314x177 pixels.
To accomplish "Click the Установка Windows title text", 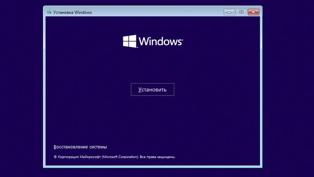I will pos(73,12).
